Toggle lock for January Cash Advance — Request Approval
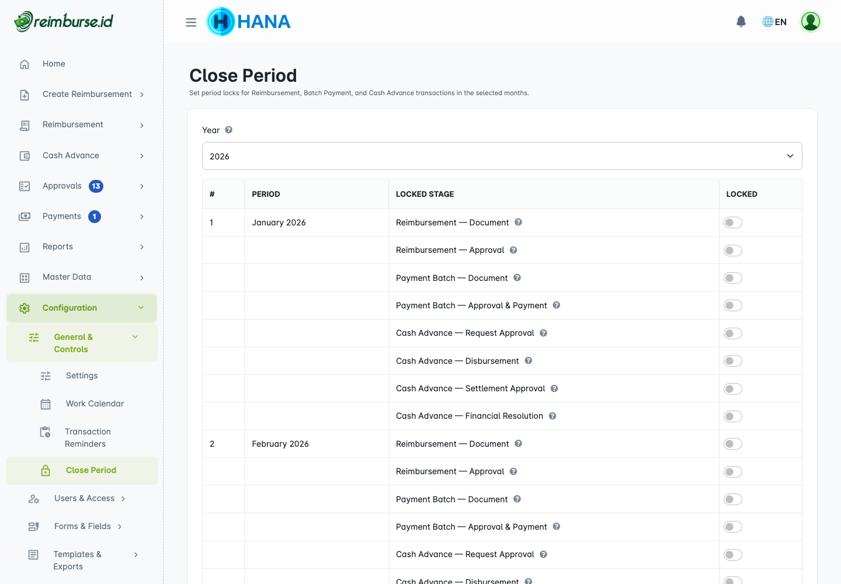Screen dimensions: 841x584 tap(733, 333)
